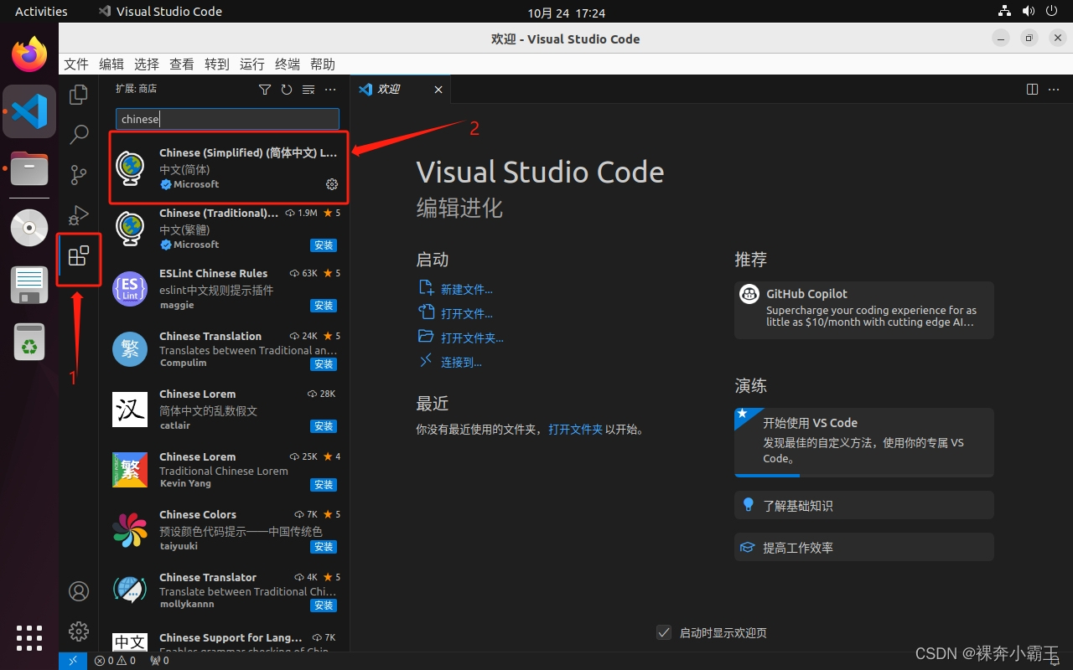Select the 欢迎 tab

[x=388, y=89]
